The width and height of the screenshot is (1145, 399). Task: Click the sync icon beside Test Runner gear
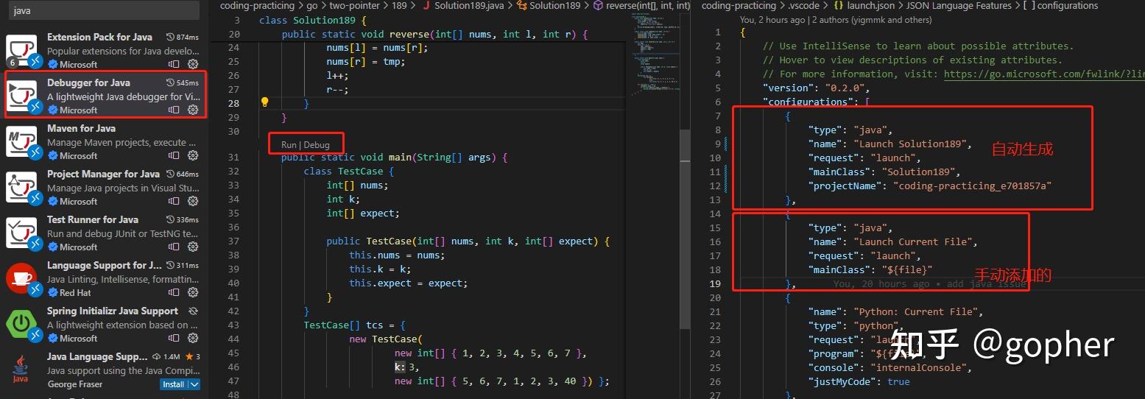(x=174, y=247)
